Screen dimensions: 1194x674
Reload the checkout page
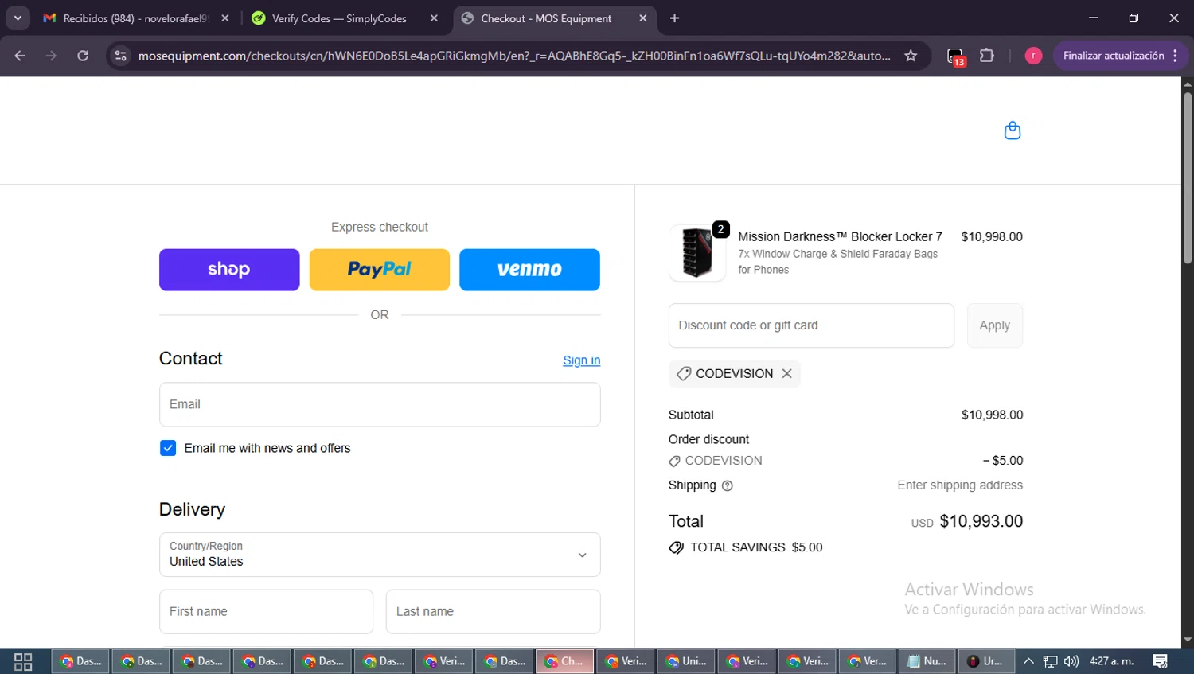(83, 56)
